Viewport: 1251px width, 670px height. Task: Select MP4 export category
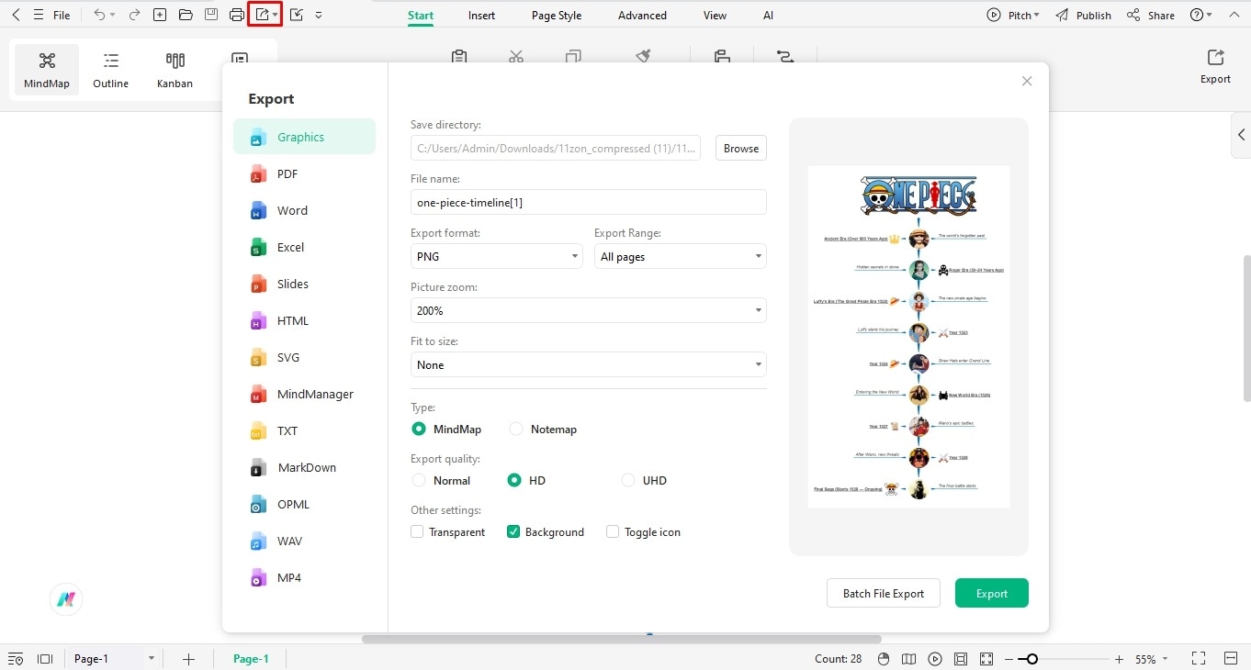pyautogui.click(x=304, y=577)
